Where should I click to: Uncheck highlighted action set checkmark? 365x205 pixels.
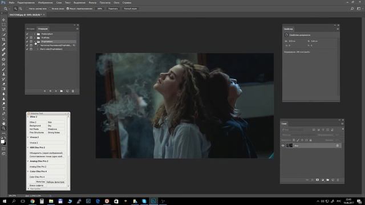pyautogui.click(x=27, y=42)
